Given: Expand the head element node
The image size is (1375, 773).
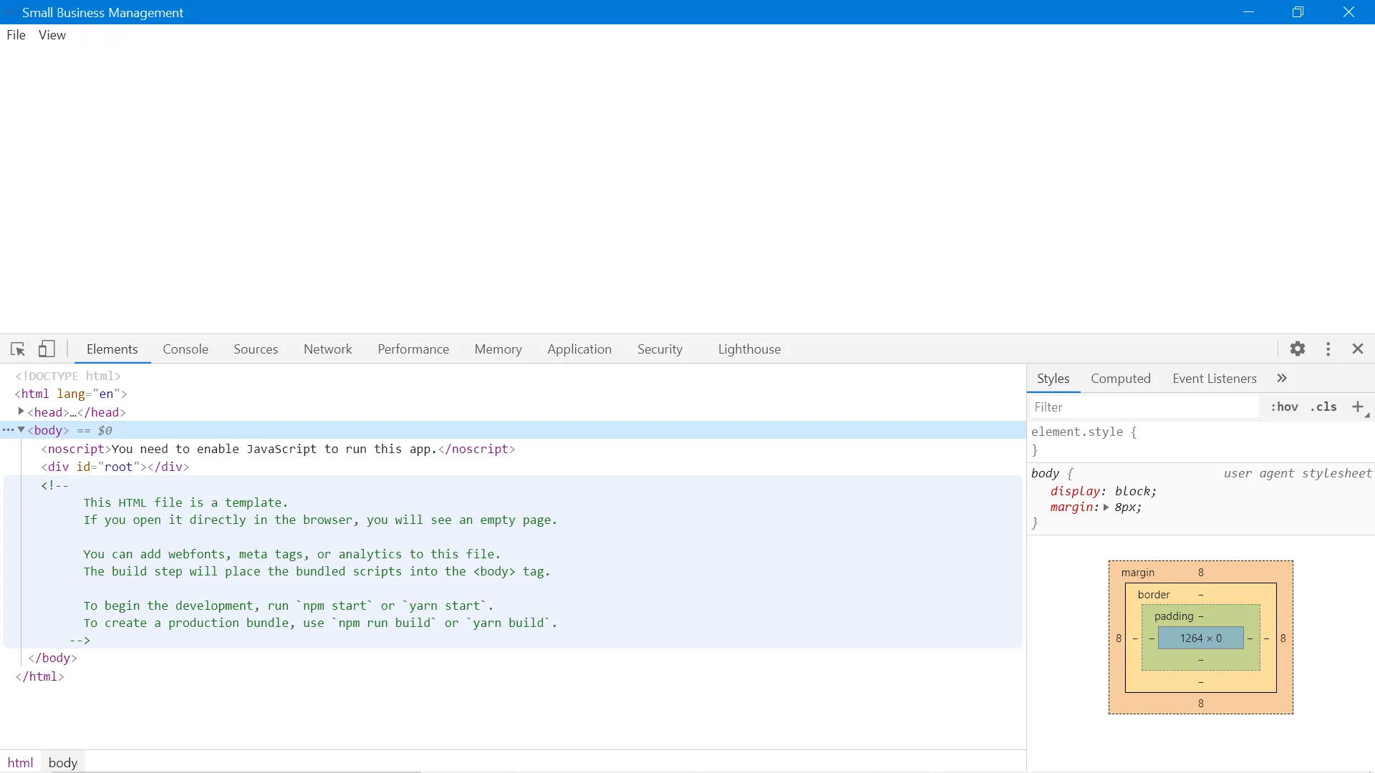Looking at the screenshot, I should [21, 412].
